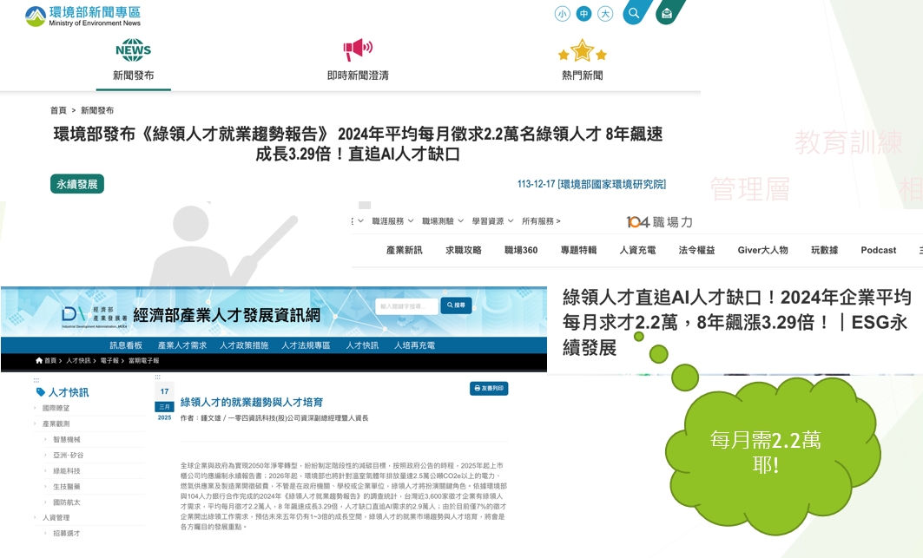Click the gold stars hot news icon
The image size is (923, 558).
582,50
